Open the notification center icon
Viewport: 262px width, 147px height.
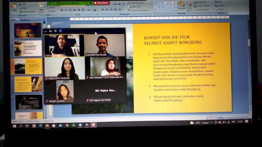click(246, 122)
